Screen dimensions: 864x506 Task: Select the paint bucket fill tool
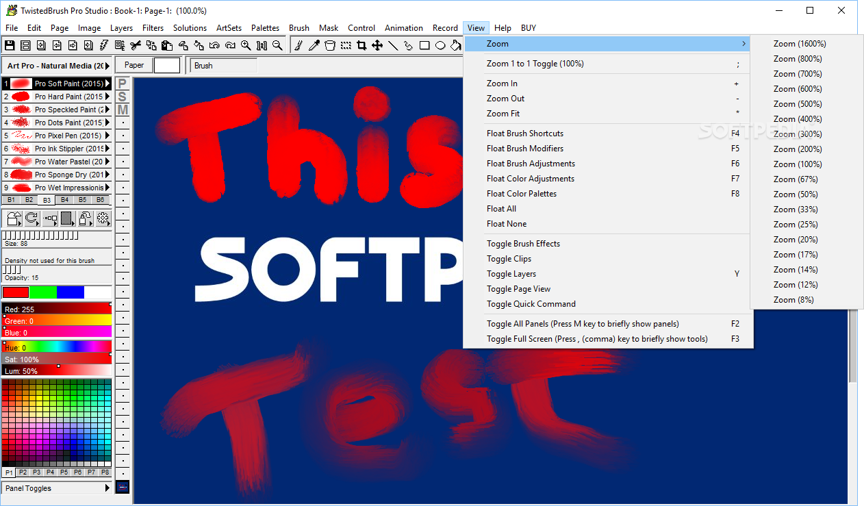tap(456, 46)
